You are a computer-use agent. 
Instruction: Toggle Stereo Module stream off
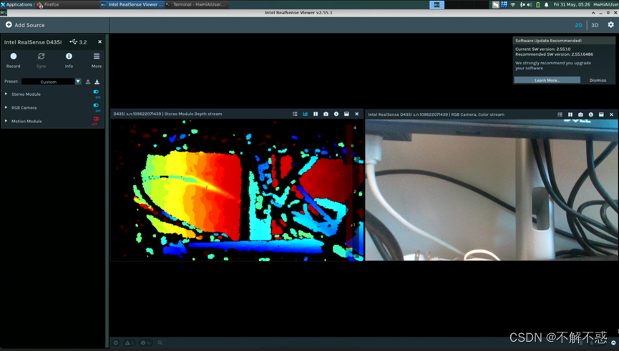[x=96, y=92]
